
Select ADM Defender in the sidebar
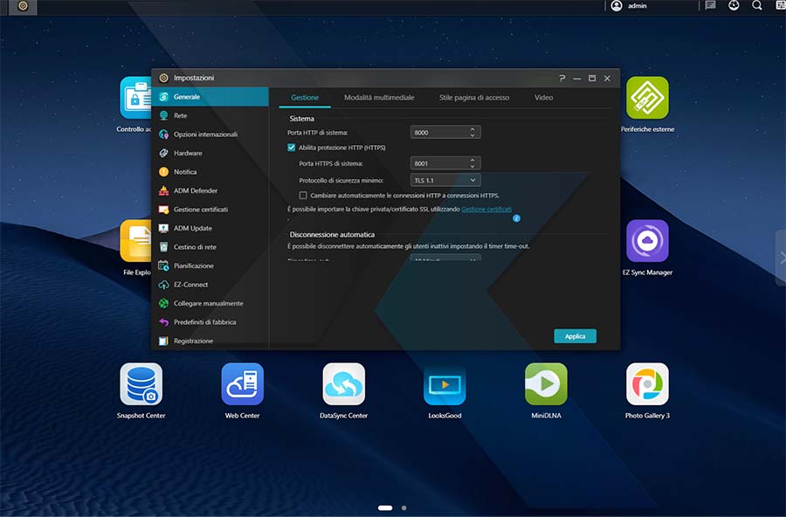pyautogui.click(x=195, y=190)
